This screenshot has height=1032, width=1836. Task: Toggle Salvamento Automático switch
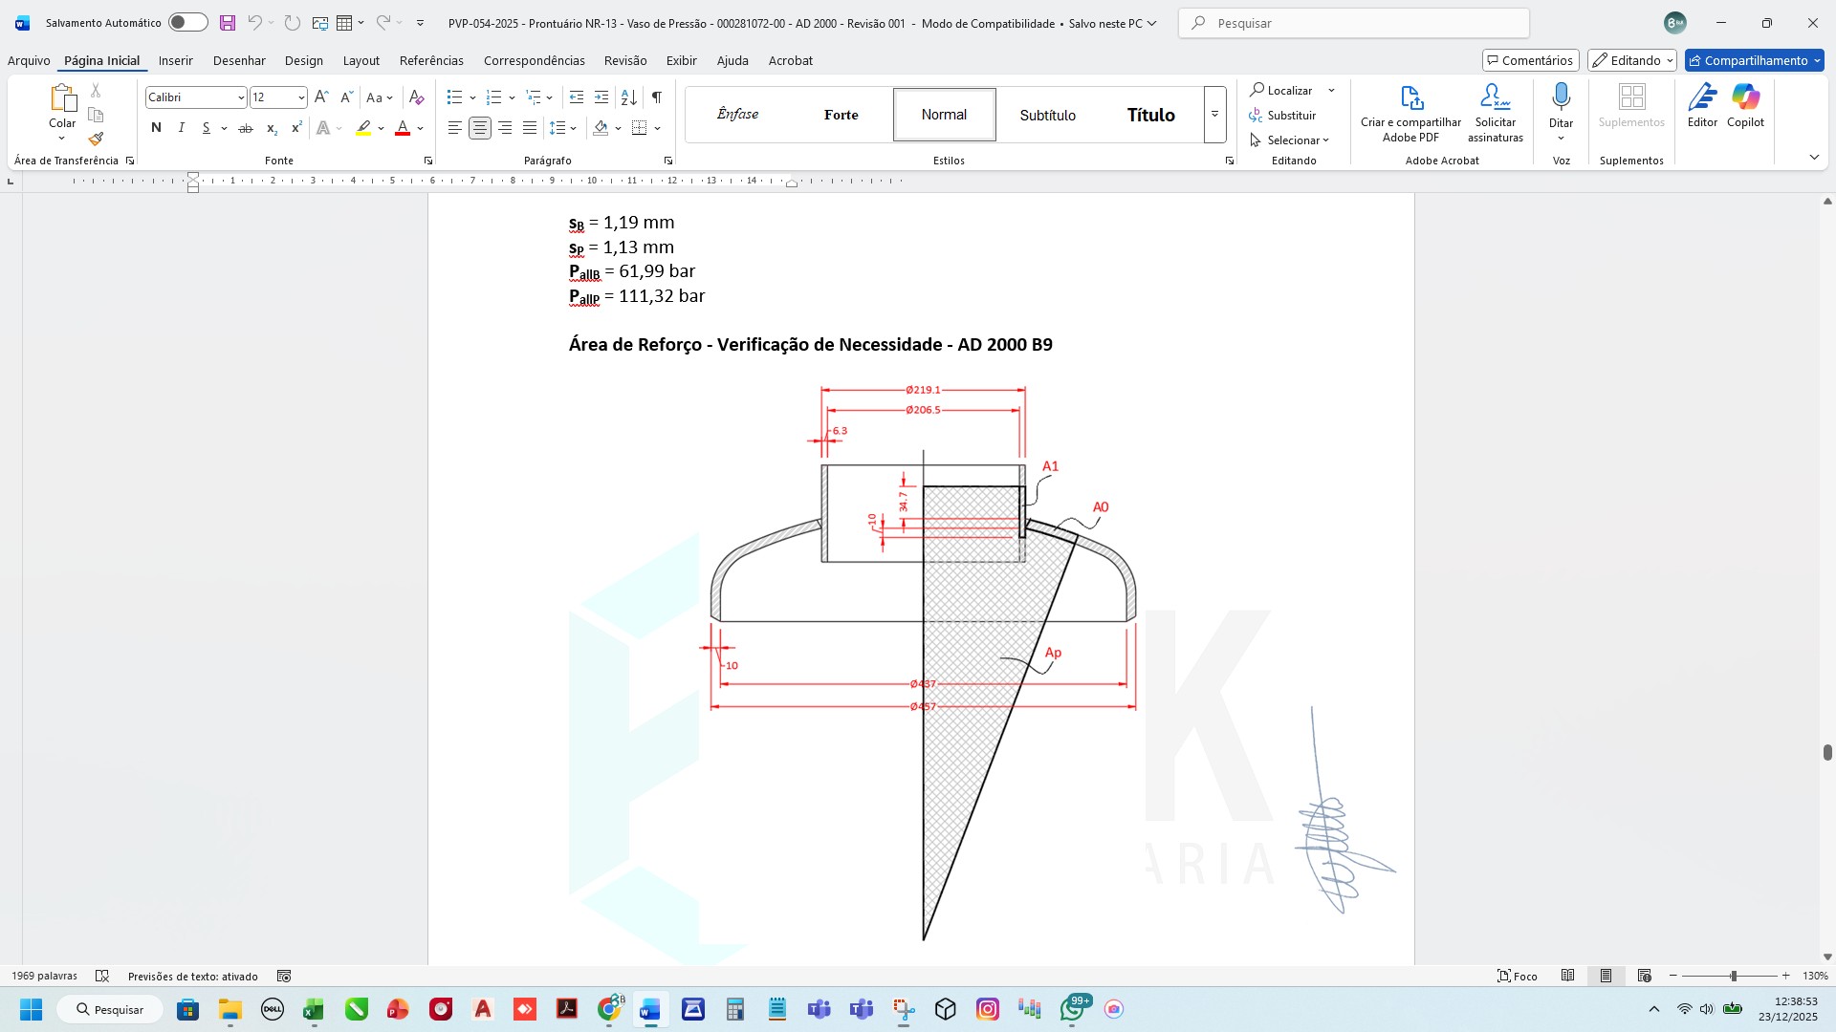[x=187, y=23]
